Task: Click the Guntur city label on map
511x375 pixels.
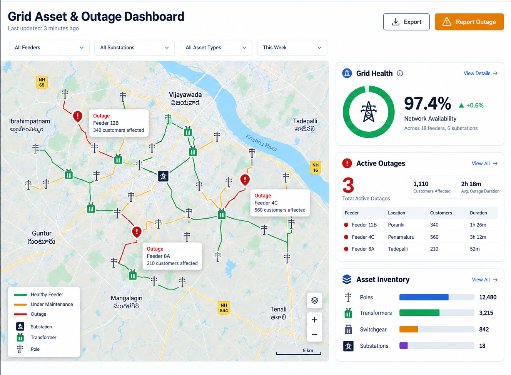Action: click(42, 233)
